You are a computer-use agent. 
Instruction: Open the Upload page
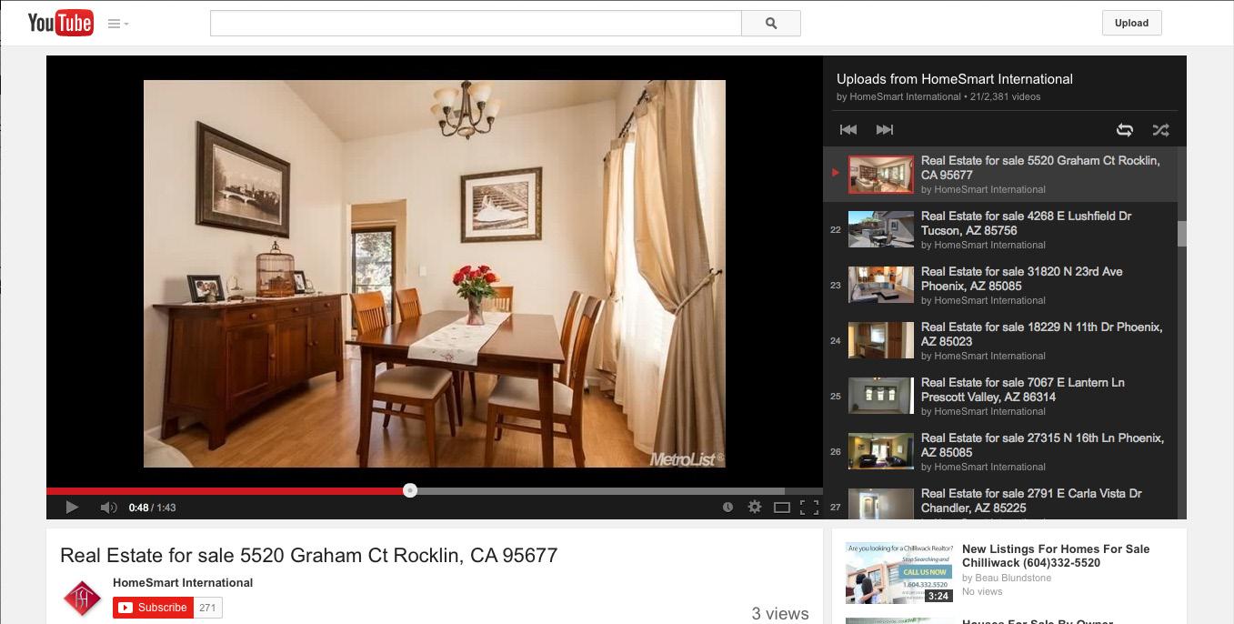point(1131,24)
